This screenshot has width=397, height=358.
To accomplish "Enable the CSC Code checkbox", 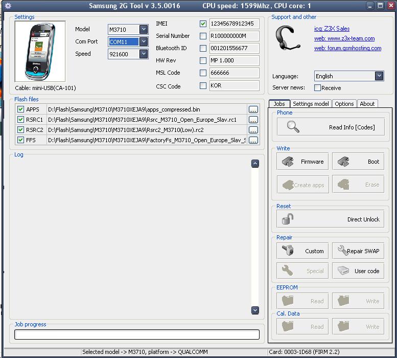I will coord(203,85).
